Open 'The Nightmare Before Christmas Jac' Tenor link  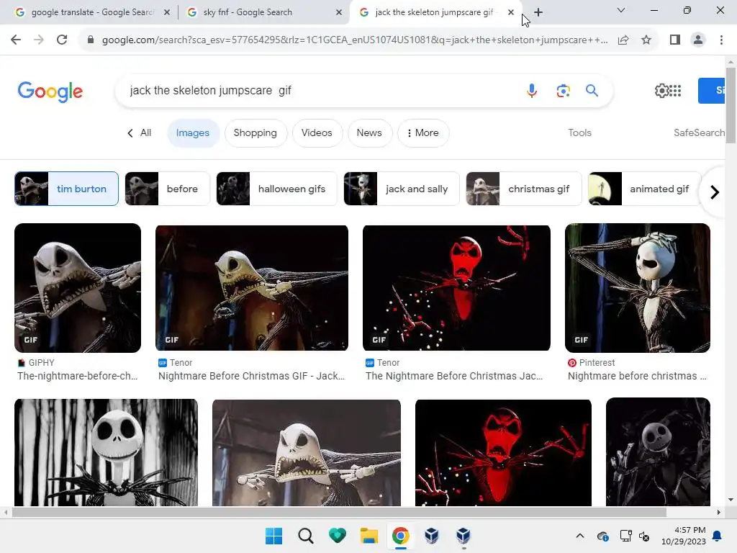click(454, 376)
